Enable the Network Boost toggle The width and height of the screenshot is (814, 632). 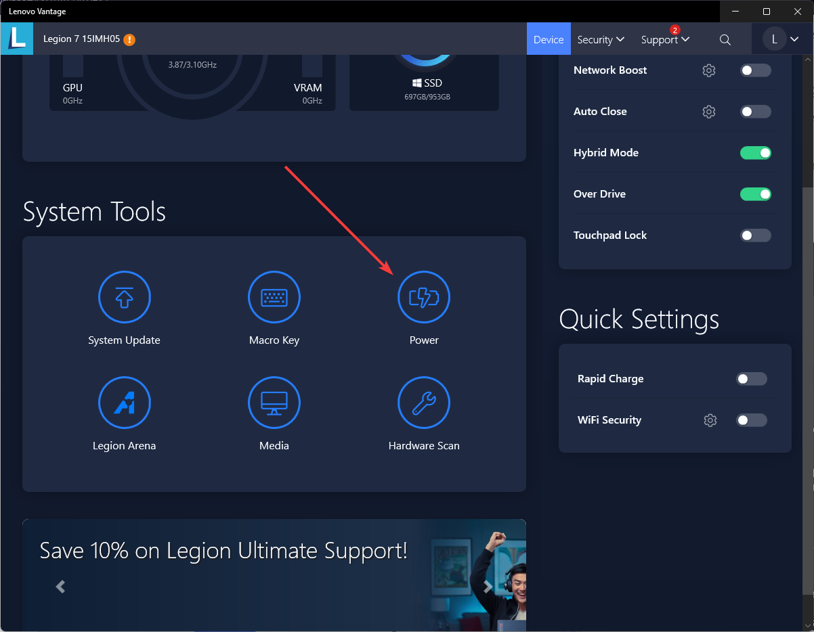pos(756,70)
